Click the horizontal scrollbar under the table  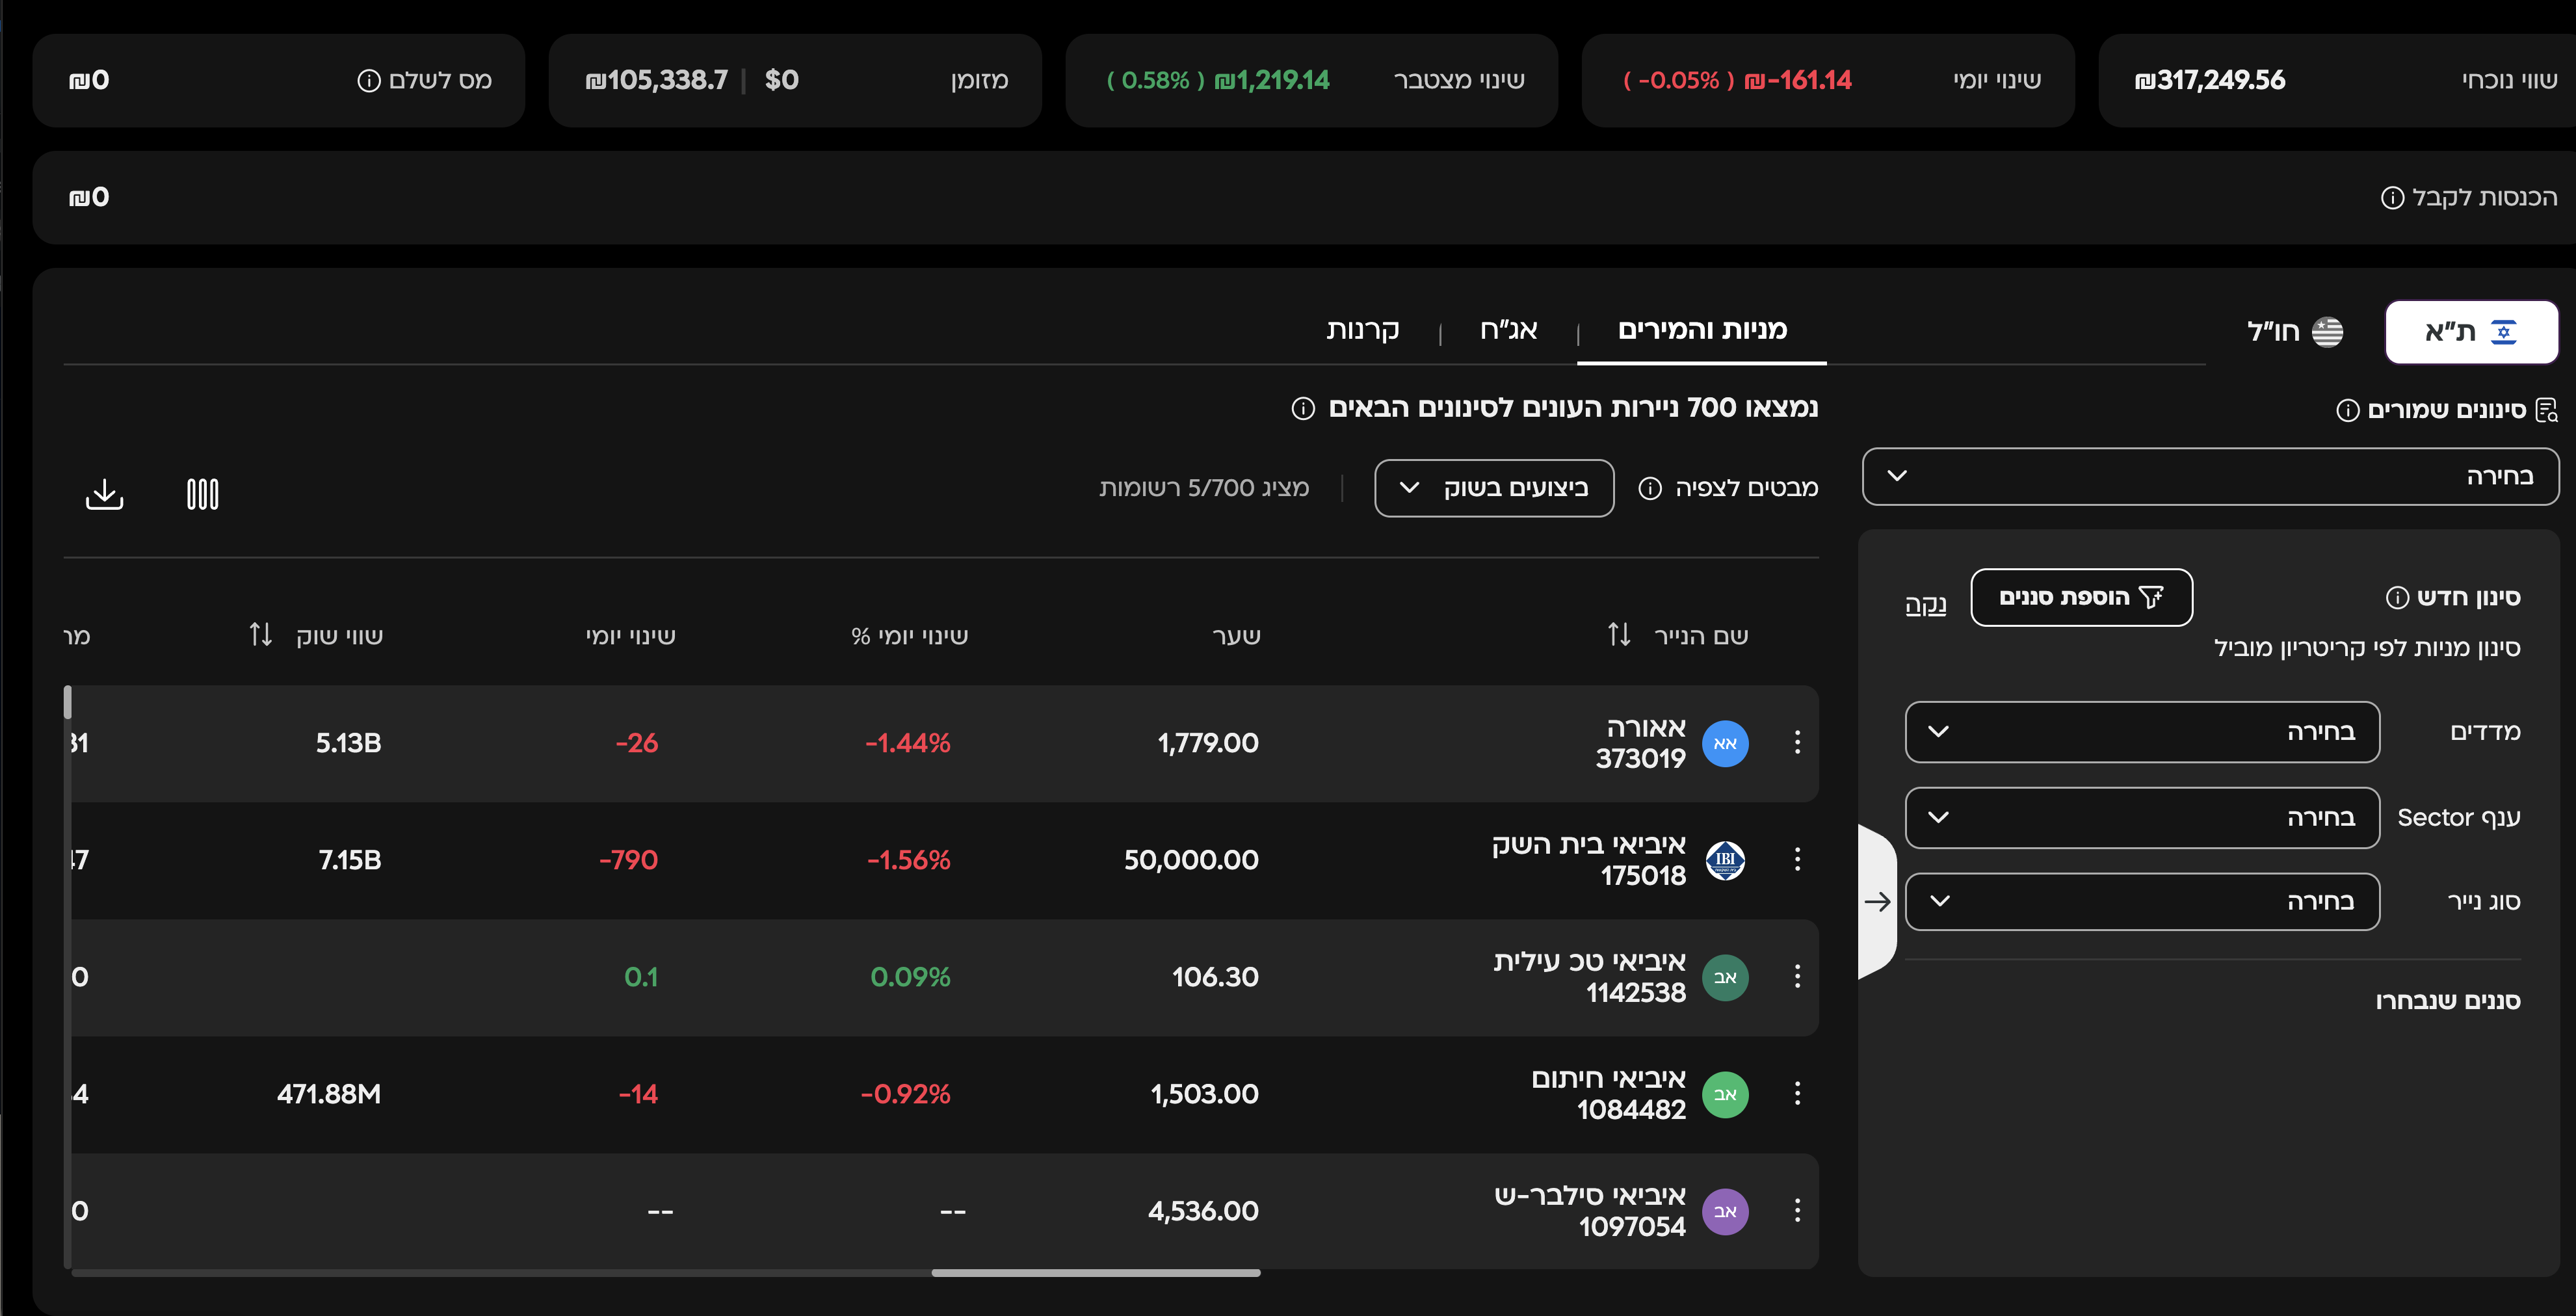[x=1096, y=1273]
